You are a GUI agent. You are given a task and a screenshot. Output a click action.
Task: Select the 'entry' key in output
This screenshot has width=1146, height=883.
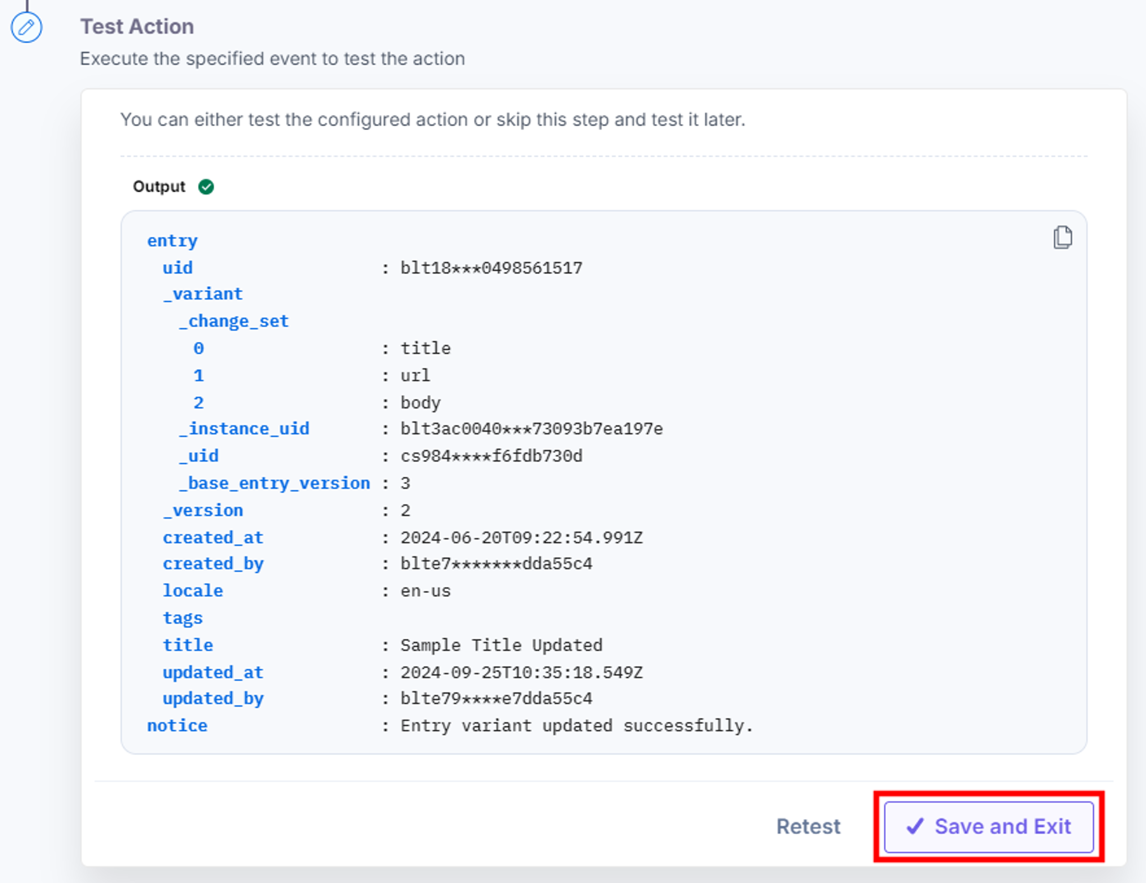172,241
